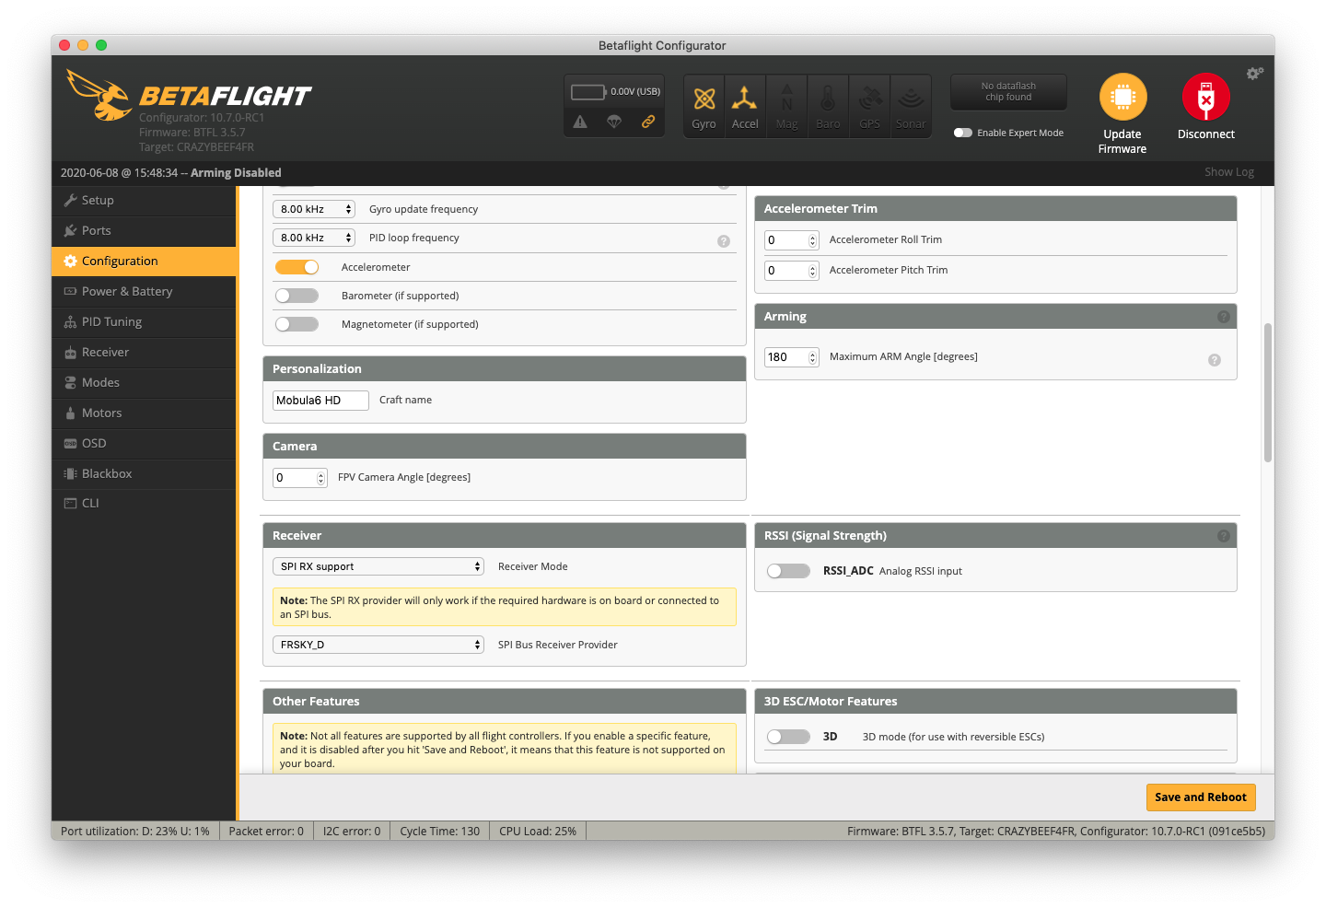Click the Show Log link

coord(1229,172)
